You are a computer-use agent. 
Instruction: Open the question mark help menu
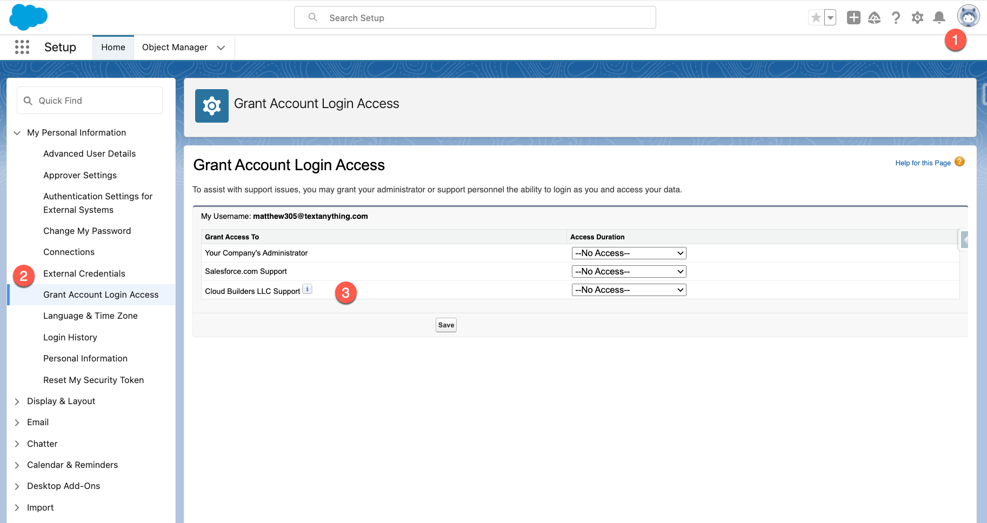896,18
